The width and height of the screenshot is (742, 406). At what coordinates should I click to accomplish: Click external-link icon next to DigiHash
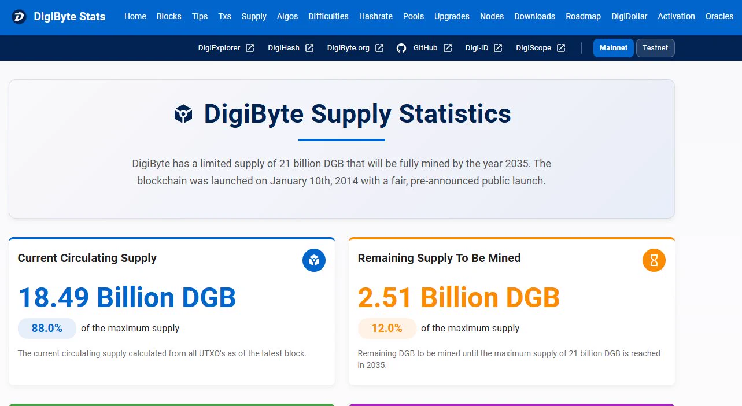point(309,48)
